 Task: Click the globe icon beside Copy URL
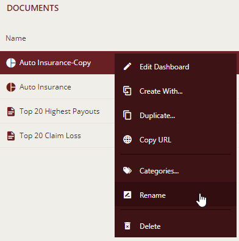point(127,139)
